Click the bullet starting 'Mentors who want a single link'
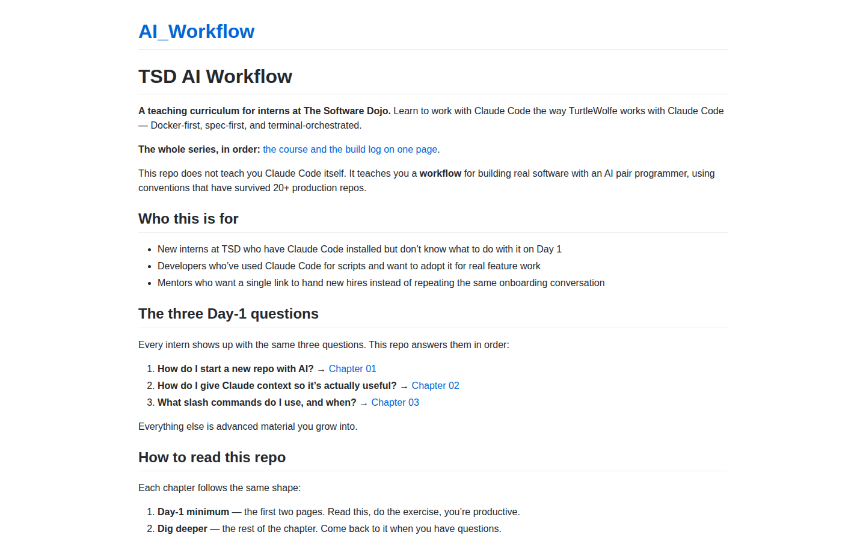This screenshot has width=866, height=541. point(381,283)
